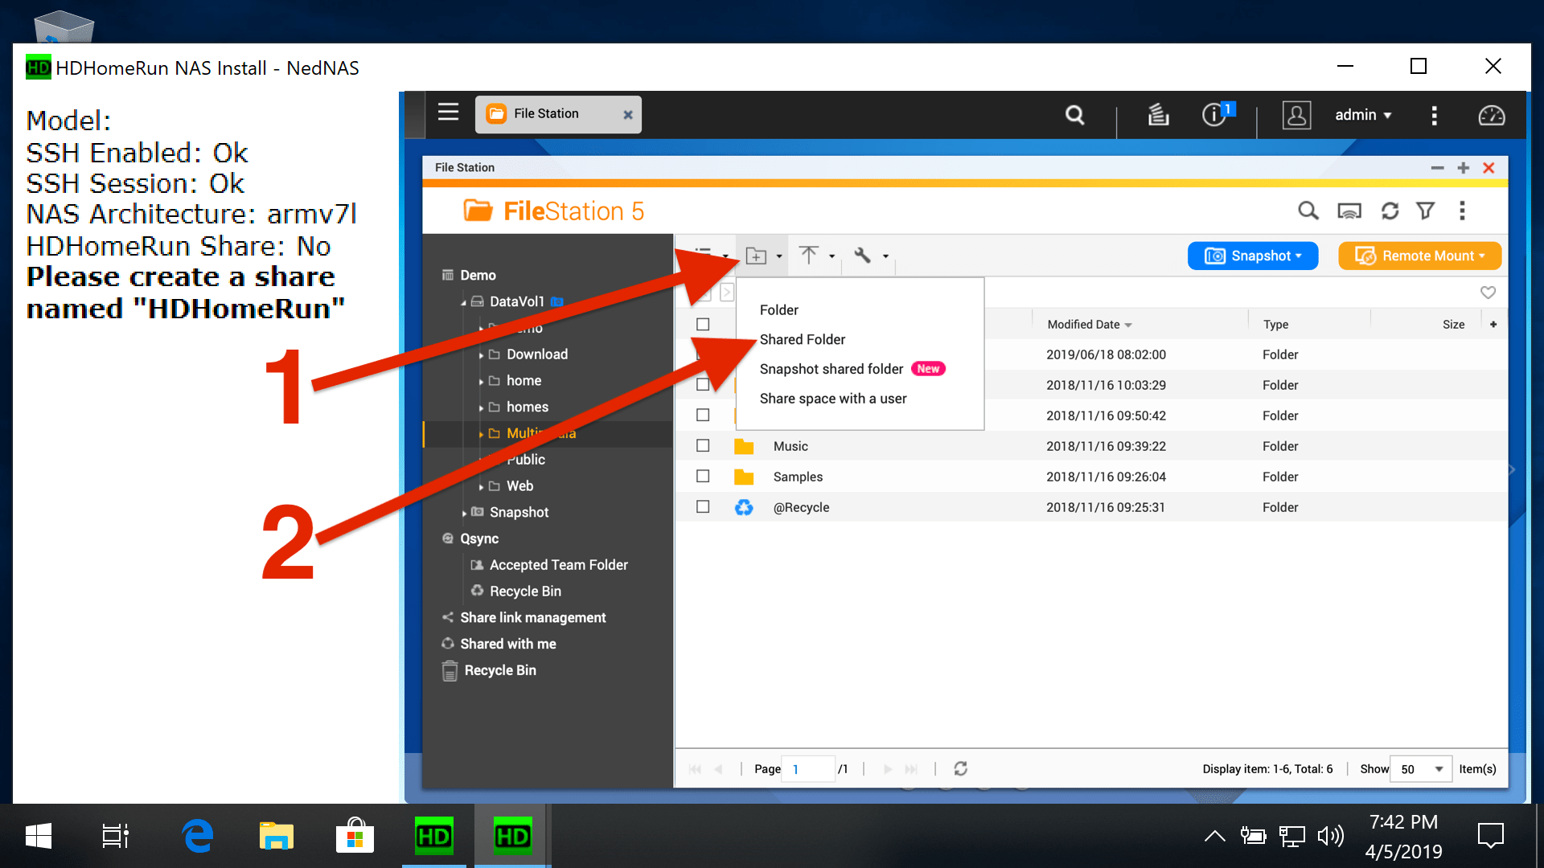This screenshot has width=1544, height=868.
Task: Click the refresh icon near the filter
Action: tap(1390, 211)
